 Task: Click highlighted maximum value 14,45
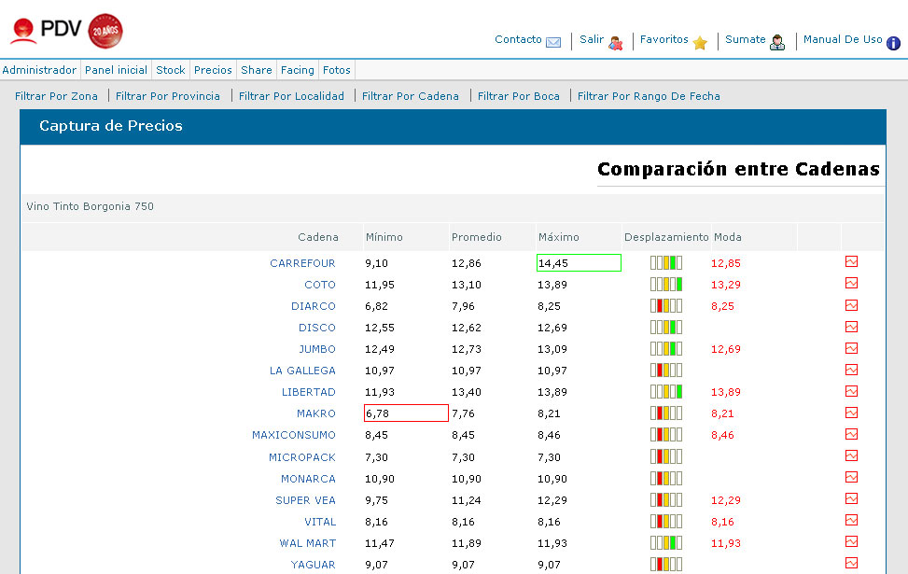579,263
